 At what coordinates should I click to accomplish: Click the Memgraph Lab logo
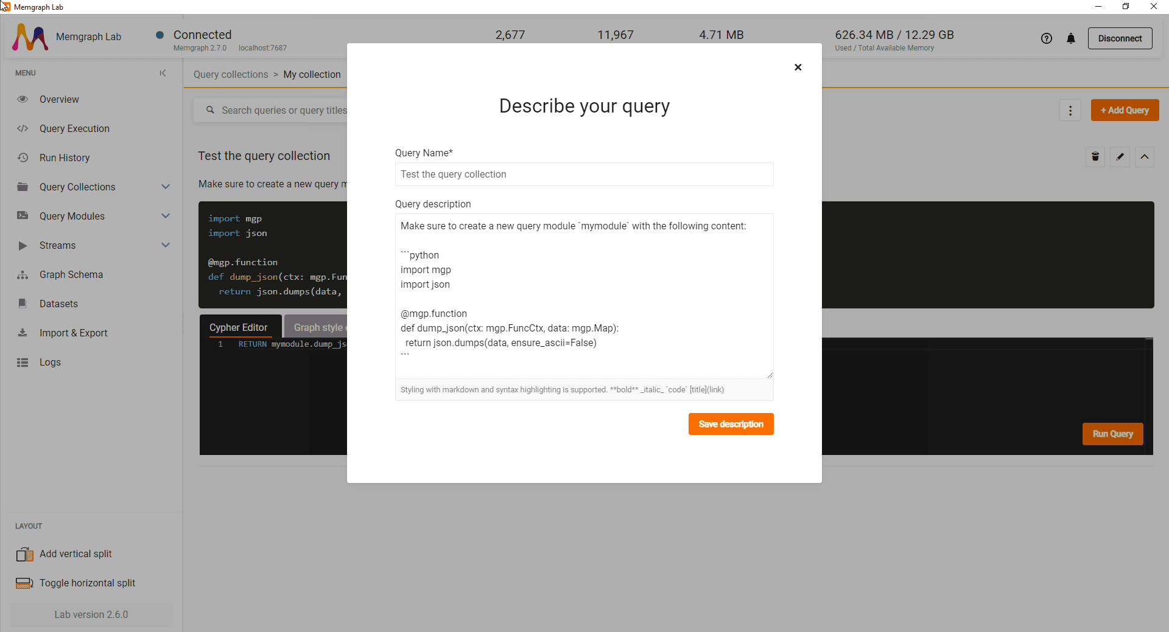click(30, 37)
